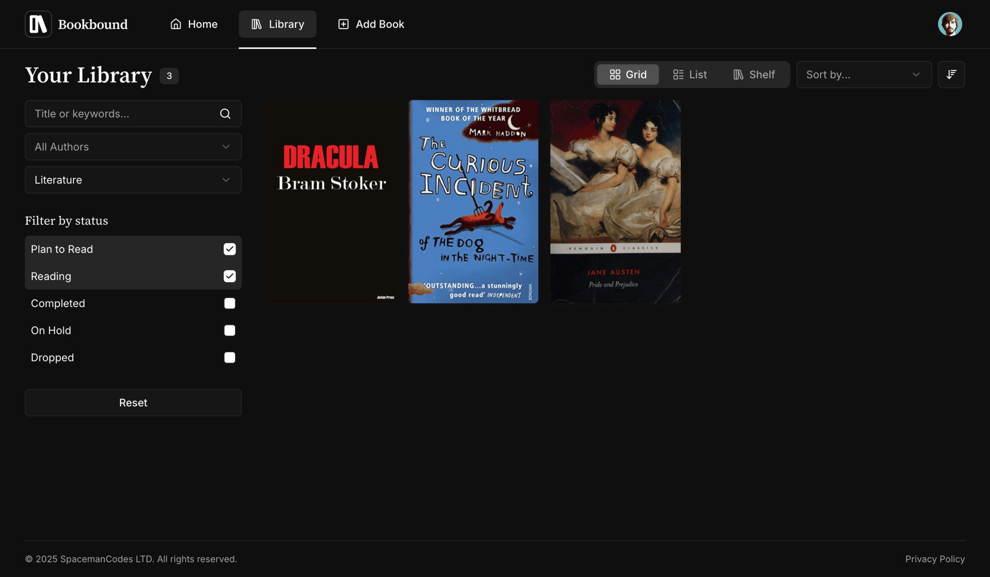Click the Bookbound logo icon
Screen dimensions: 990x577
click(x=38, y=24)
